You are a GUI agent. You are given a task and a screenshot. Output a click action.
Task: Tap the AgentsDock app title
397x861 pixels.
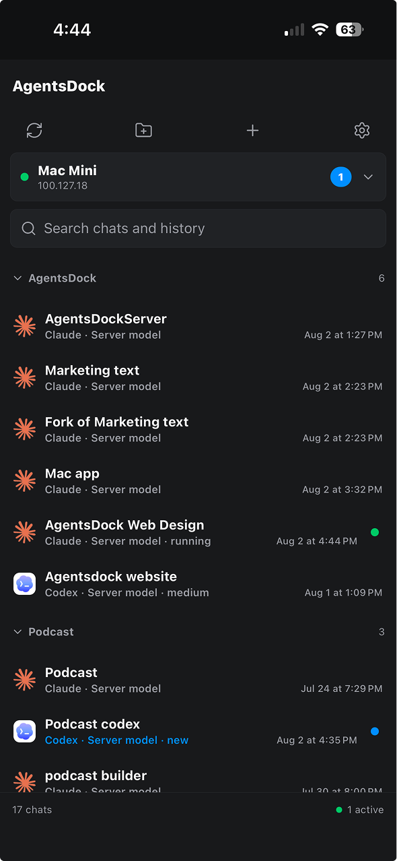click(59, 86)
